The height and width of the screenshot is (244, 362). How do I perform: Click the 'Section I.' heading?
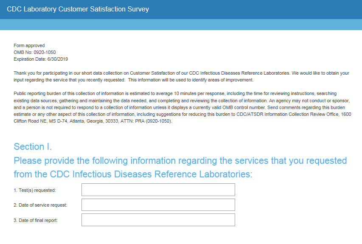pos(33,146)
